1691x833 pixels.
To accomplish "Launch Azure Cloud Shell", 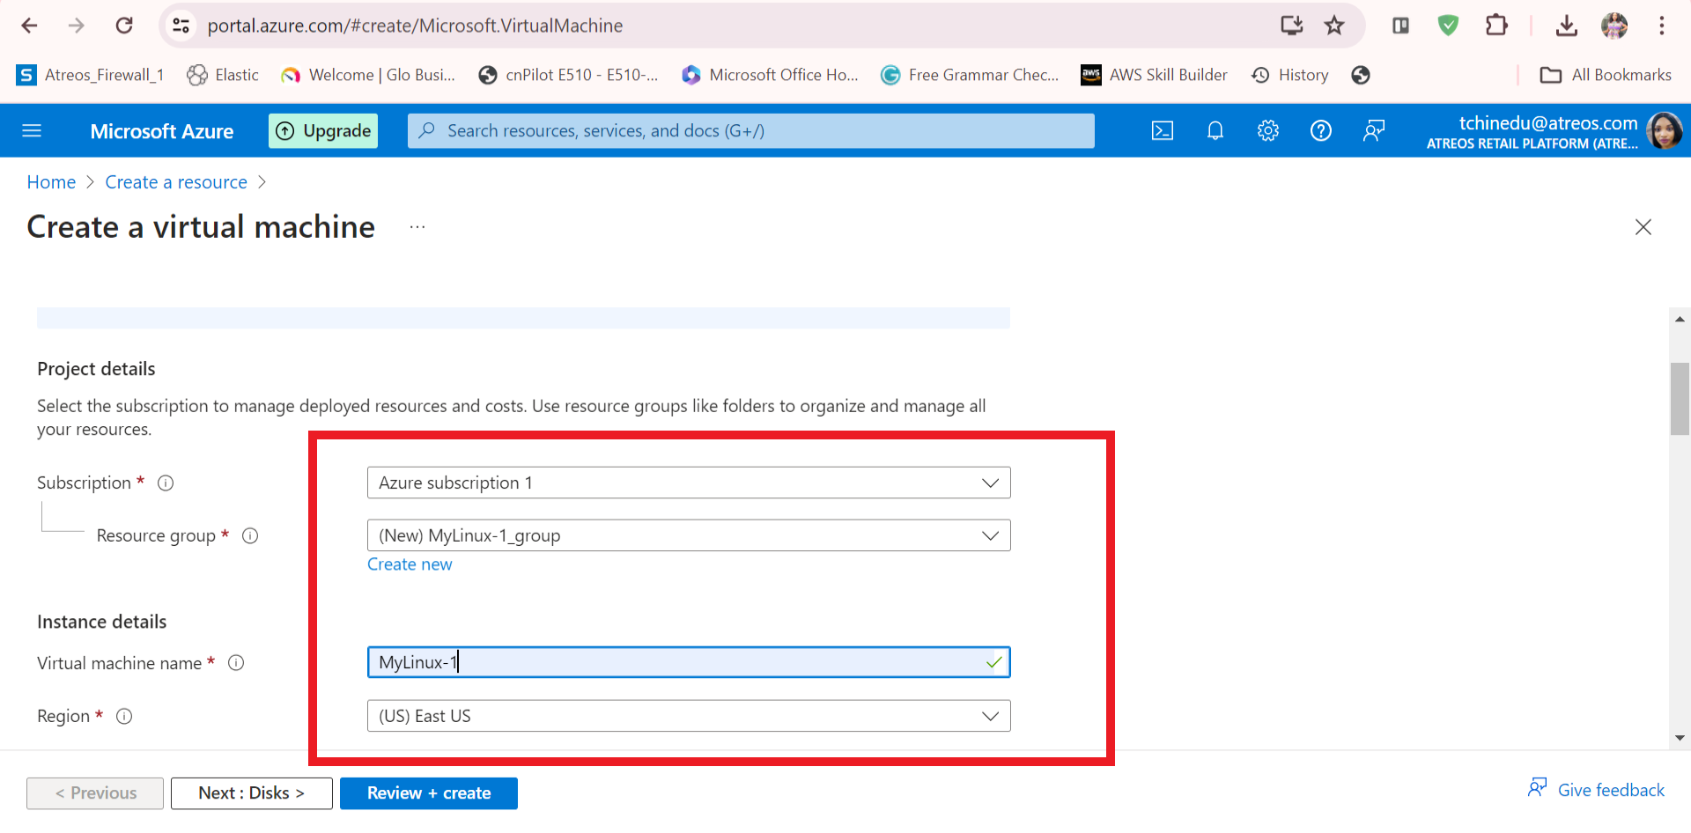I will [x=1163, y=131].
